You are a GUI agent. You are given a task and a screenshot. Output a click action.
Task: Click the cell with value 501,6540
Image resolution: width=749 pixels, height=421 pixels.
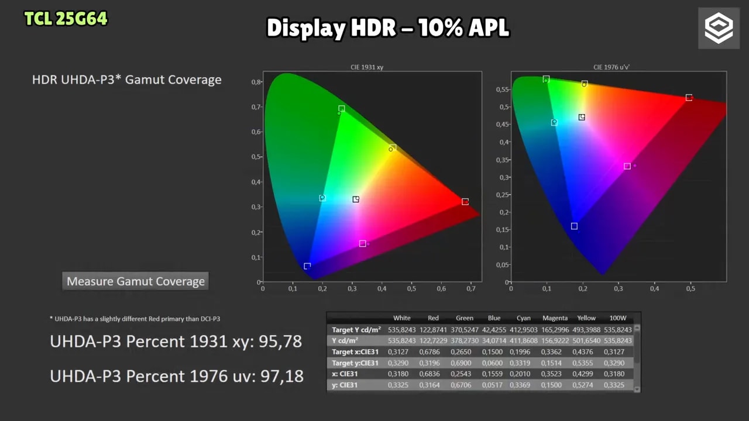click(x=586, y=341)
